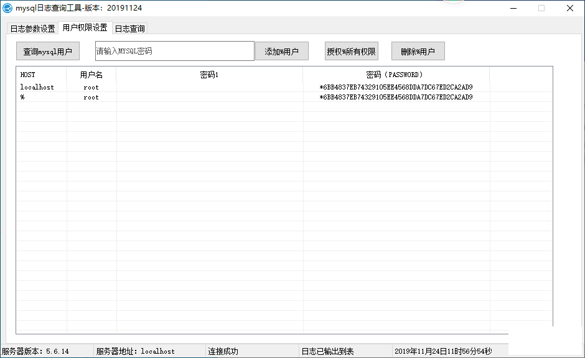The width and height of the screenshot is (585, 358).
Task: Click 连接成功 status entry
Action: [223, 351]
